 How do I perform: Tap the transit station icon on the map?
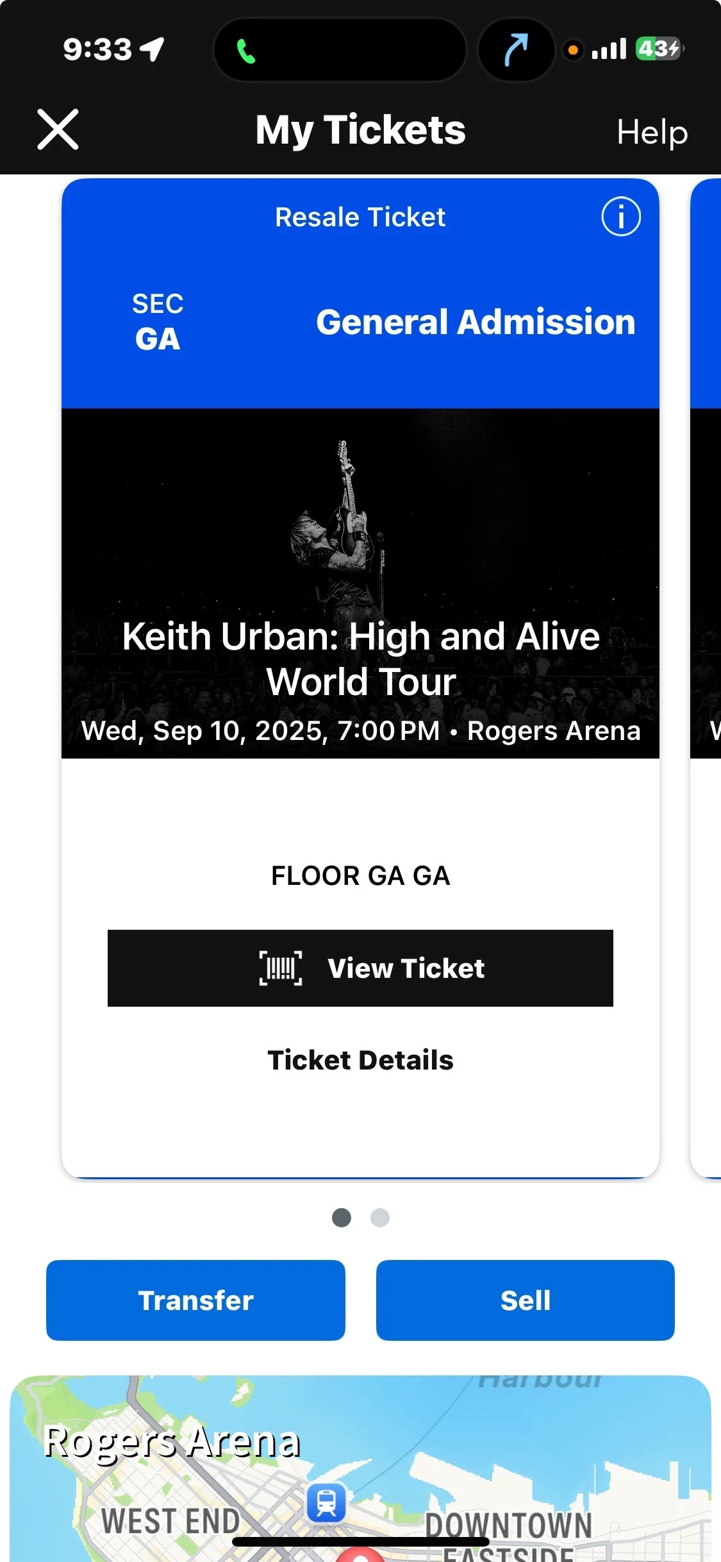pos(326,1502)
